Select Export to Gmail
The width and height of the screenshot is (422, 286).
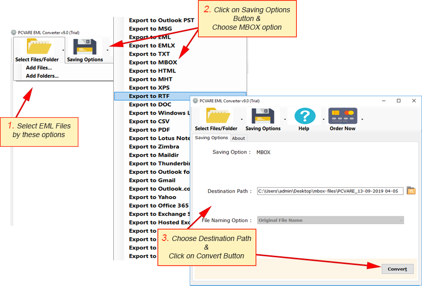(x=152, y=180)
